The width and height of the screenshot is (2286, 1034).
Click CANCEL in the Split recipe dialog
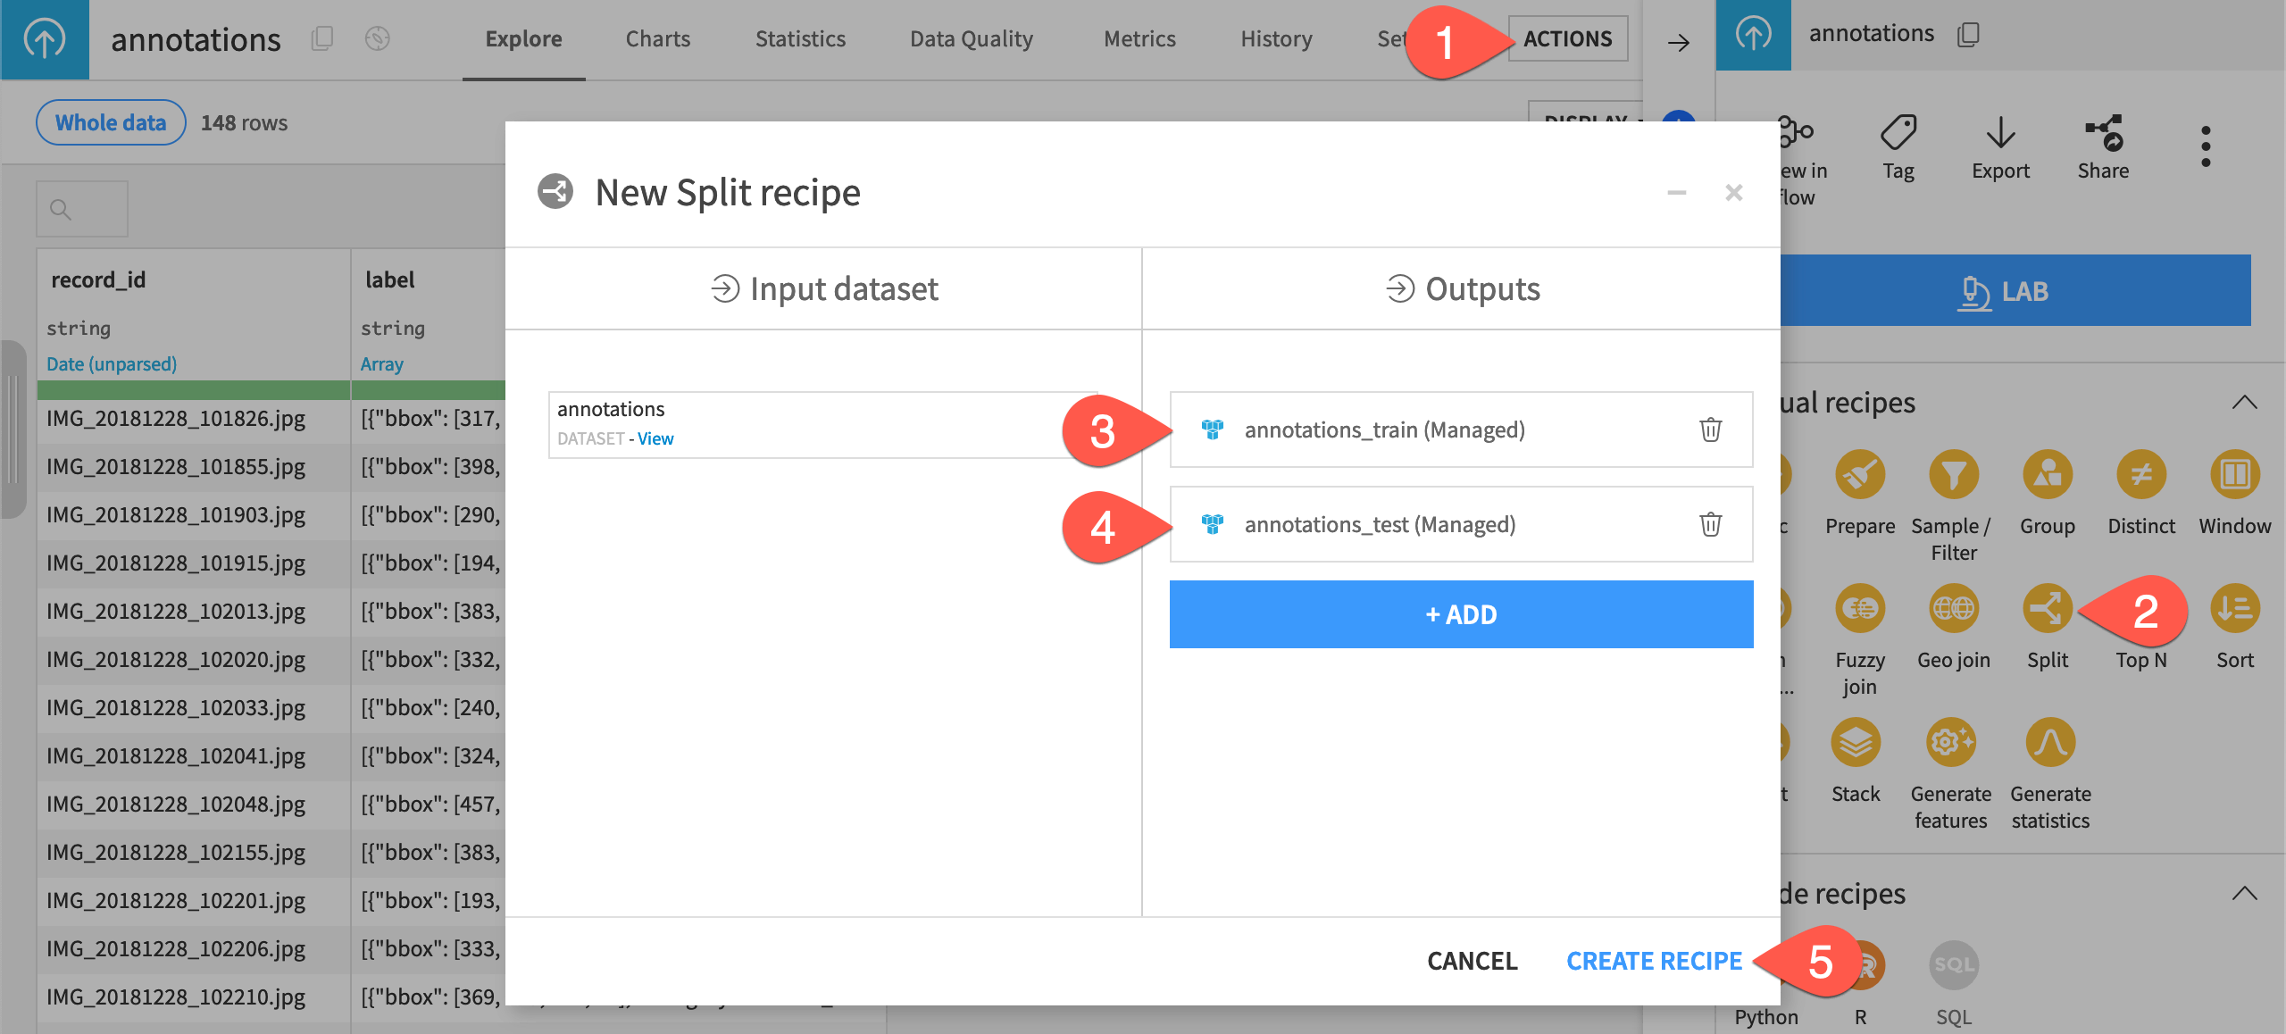[1472, 961]
